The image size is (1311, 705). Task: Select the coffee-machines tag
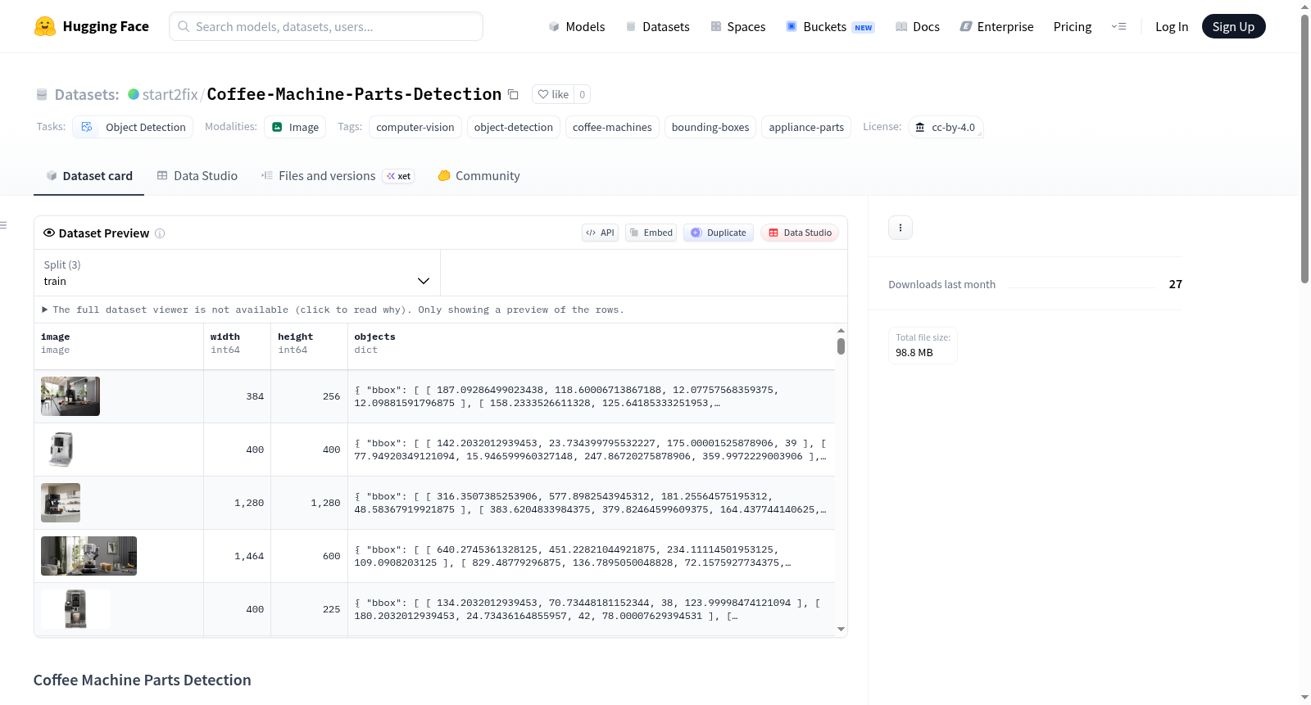click(612, 127)
